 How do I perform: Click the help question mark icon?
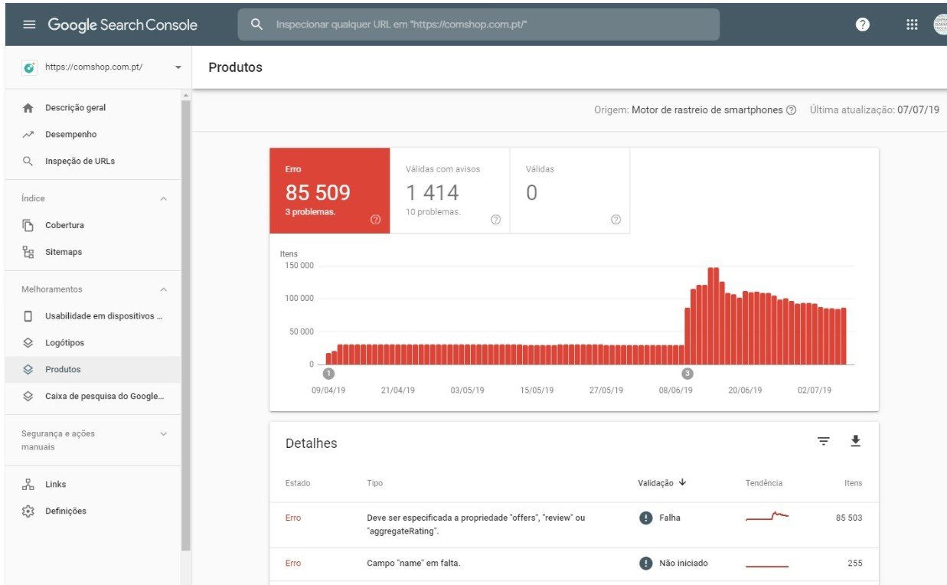862,25
